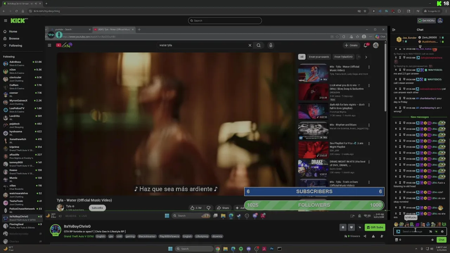Viewport: 450px width, 253px height.
Task: Open Chrome extensions puzzle icon
Action: click(399, 11)
